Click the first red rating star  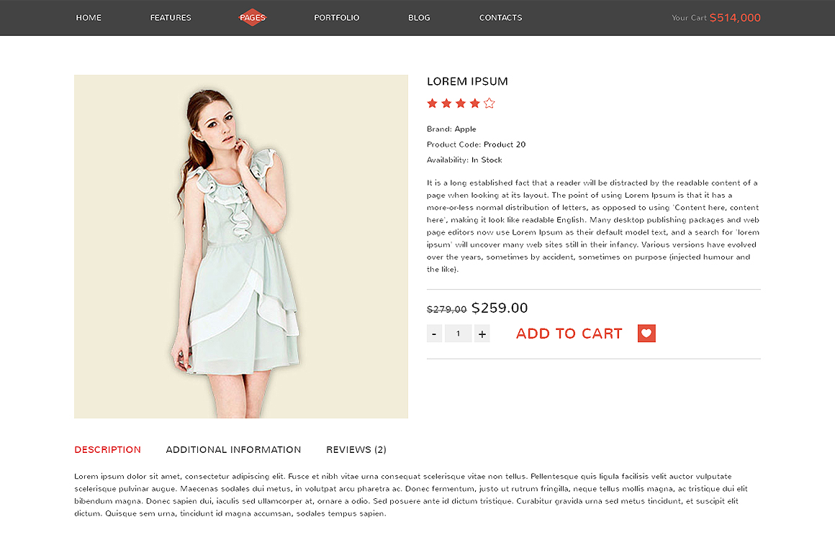(x=432, y=103)
